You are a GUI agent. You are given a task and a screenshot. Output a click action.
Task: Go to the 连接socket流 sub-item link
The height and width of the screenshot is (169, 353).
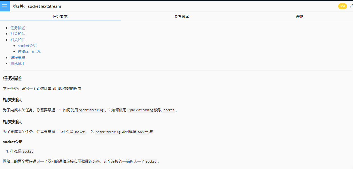point(29,52)
